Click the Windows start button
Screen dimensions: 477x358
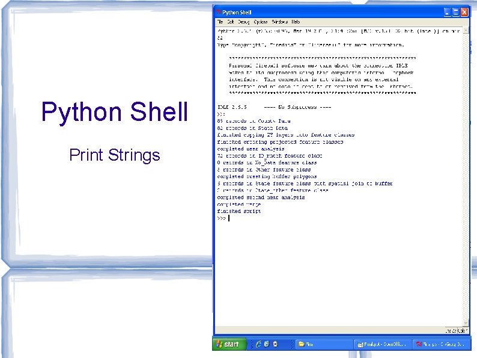pos(229,344)
